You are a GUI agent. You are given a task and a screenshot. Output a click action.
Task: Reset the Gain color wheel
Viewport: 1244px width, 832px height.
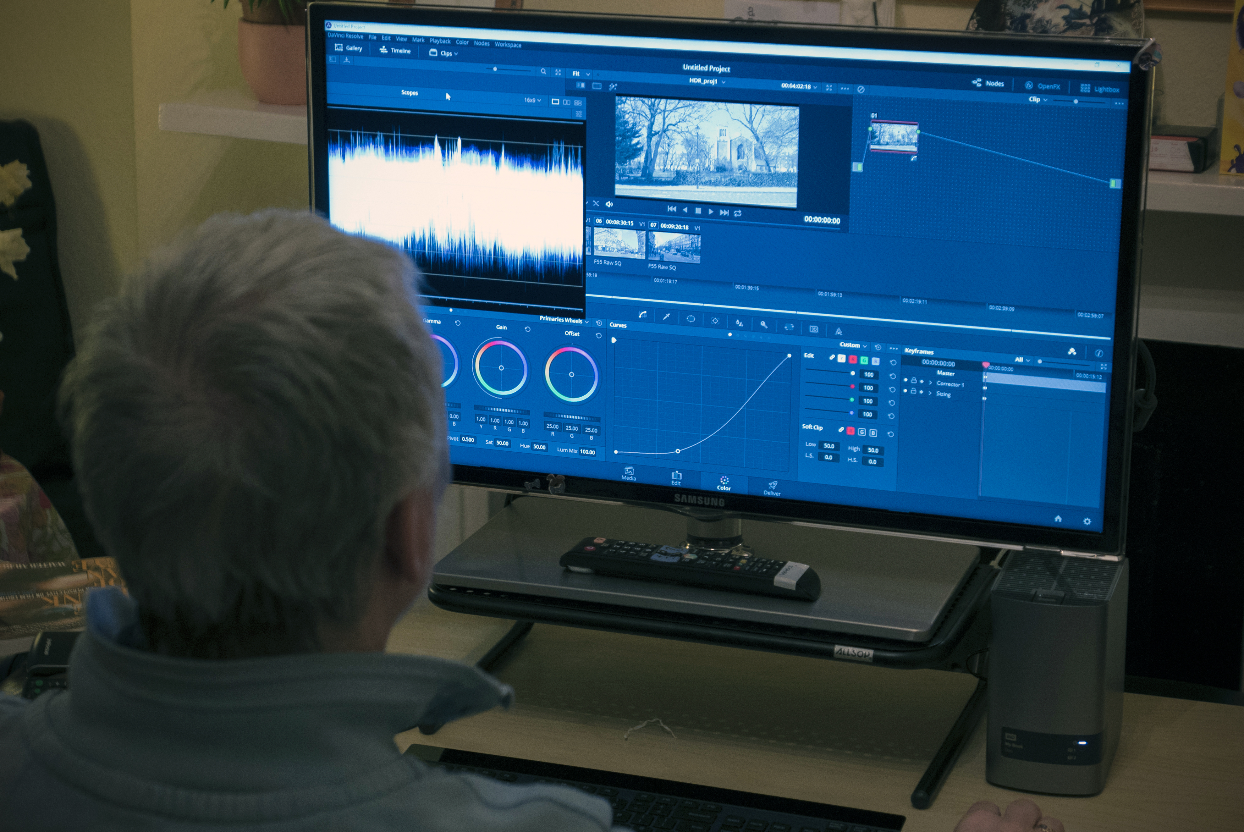point(527,329)
